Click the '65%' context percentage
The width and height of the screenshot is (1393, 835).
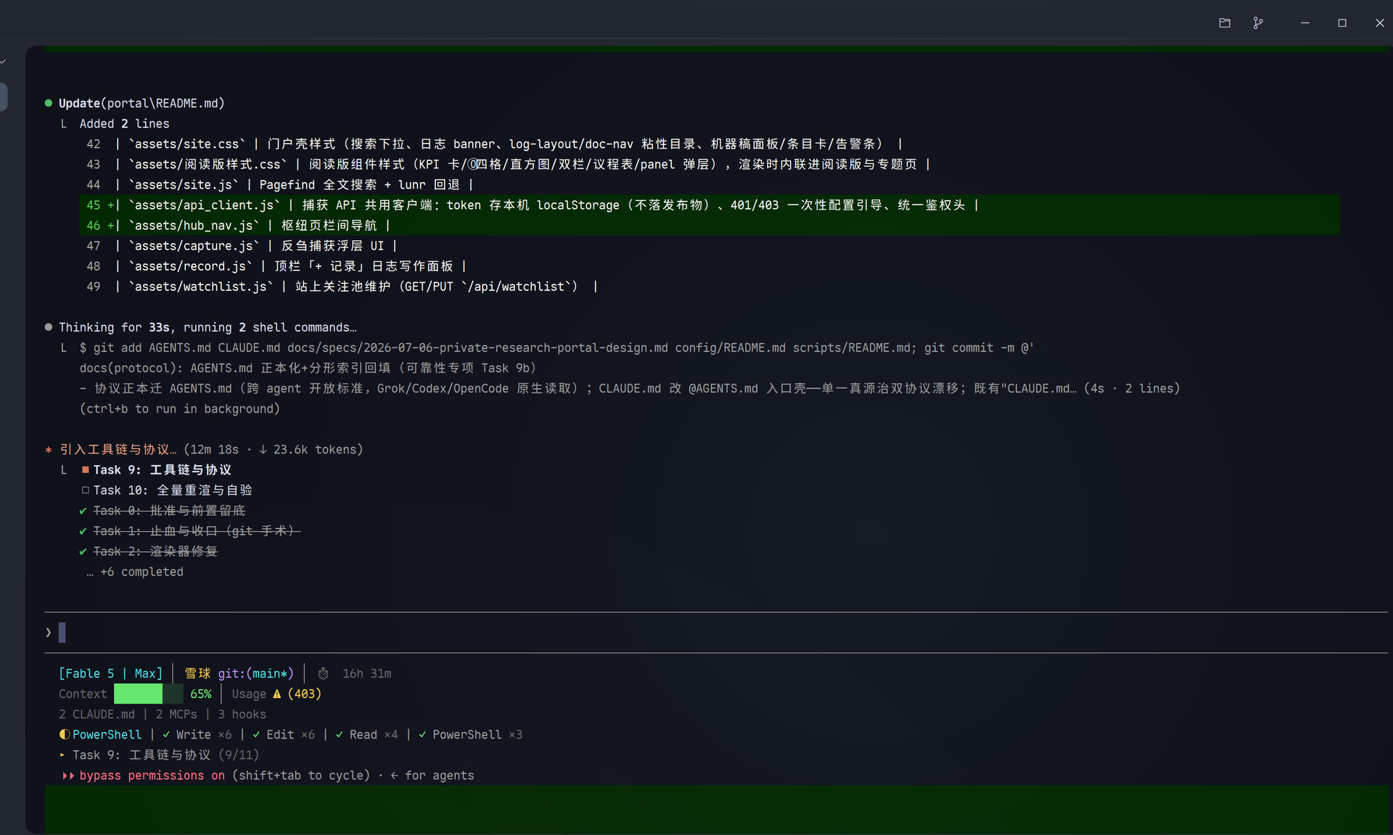(201, 694)
